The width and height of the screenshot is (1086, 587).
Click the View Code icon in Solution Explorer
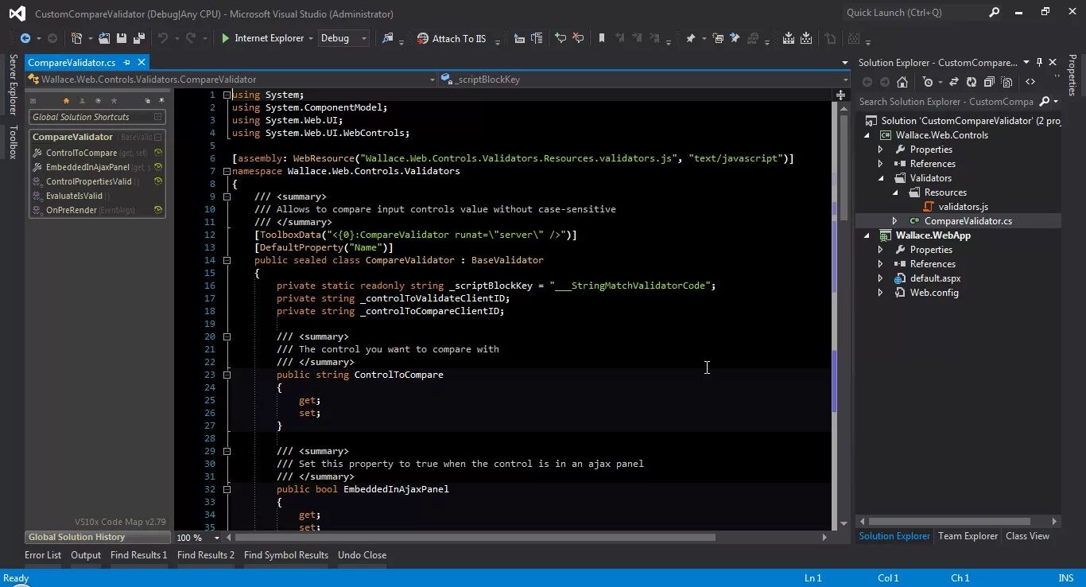(1030, 82)
